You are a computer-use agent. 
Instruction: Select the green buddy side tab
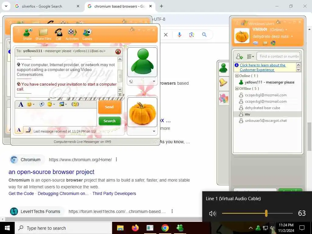tap(223, 69)
